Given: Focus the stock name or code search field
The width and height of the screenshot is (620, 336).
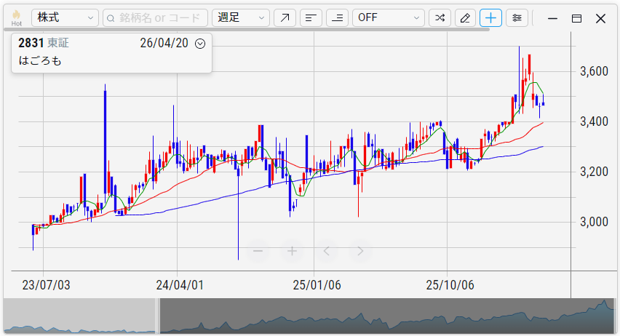Looking at the screenshot, I should 155,18.
